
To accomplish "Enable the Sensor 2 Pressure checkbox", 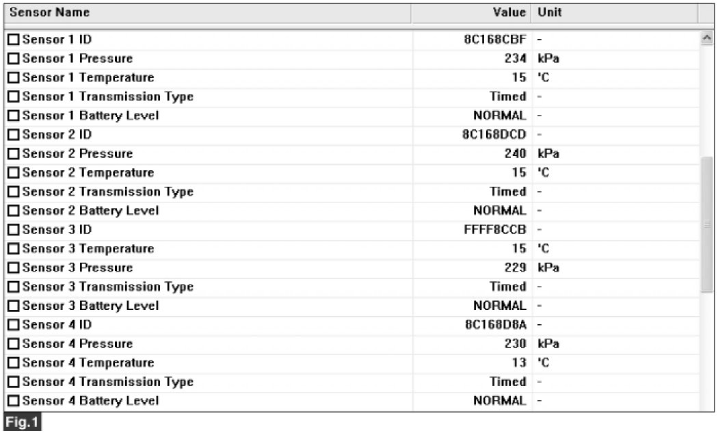I will pos(14,154).
